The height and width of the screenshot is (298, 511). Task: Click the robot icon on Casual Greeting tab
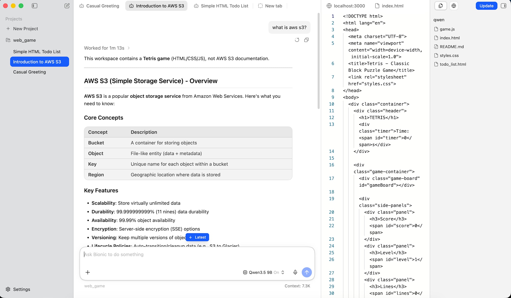pyautogui.click(x=82, y=6)
